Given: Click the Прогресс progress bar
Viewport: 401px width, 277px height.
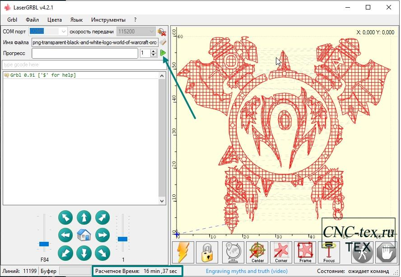Looking at the screenshot, I should [85, 53].
